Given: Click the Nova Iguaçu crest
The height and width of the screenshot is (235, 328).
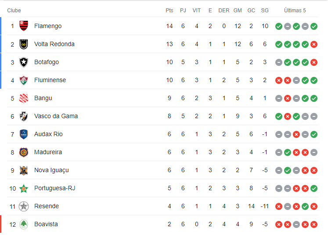Looking at the screenshot, I should point(24,170).
